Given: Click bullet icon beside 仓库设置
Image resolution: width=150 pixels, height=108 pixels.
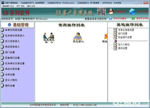Looking at the screenshot, I should point(2,74).
